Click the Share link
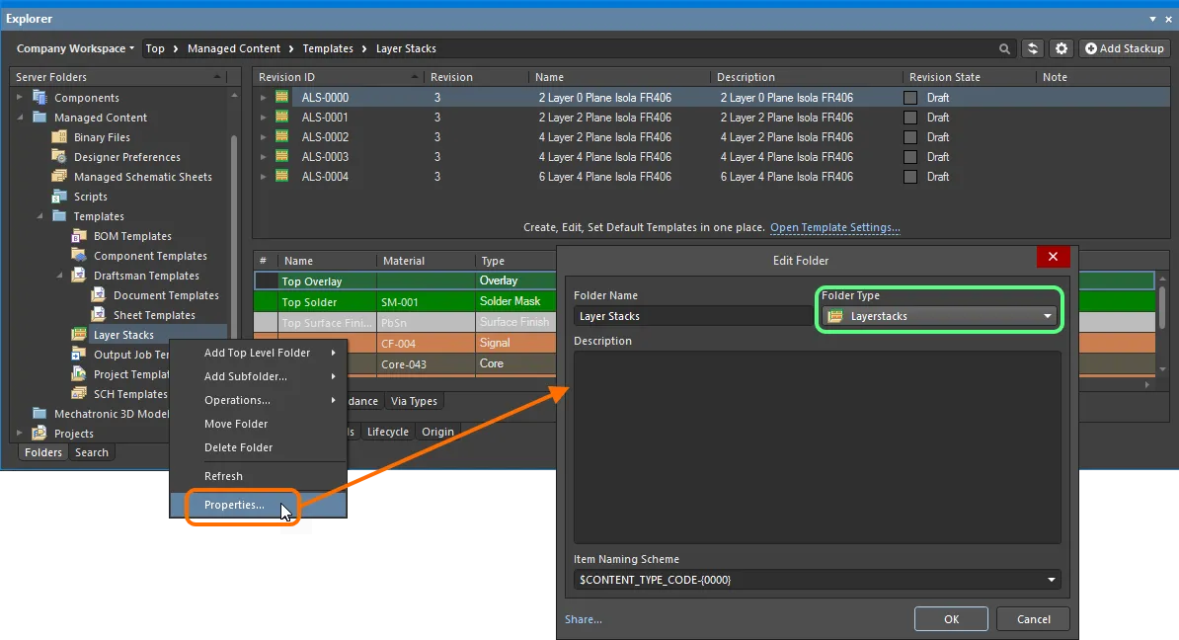The image size is (1179, 640). coord(584,619)
